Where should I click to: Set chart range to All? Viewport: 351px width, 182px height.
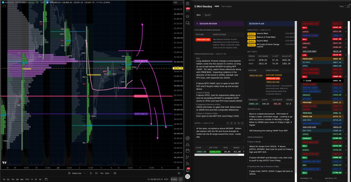(40, 179)
